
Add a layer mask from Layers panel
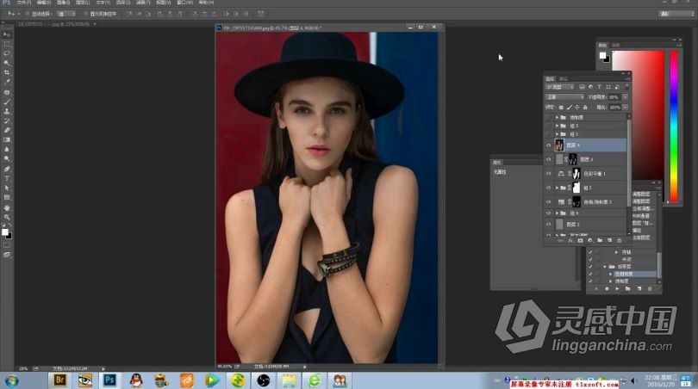pyautogui.click(x=580, y=240)
